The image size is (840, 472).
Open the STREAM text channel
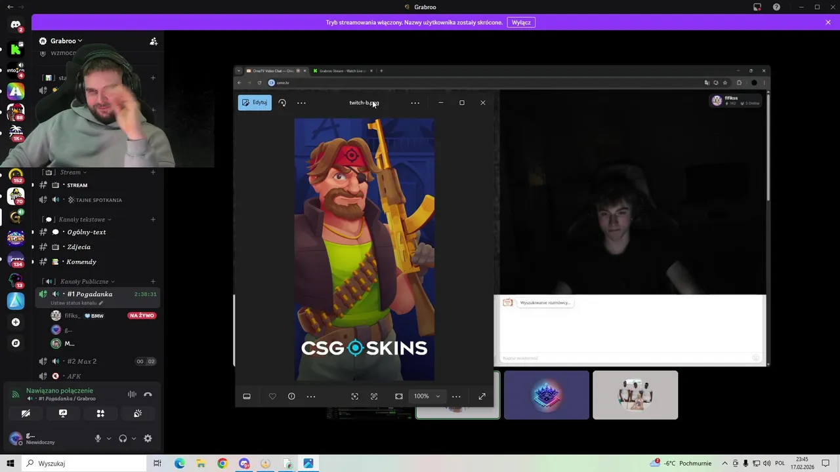coord(97,186)
